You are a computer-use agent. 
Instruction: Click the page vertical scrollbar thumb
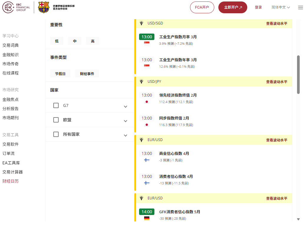click(298, 74)
